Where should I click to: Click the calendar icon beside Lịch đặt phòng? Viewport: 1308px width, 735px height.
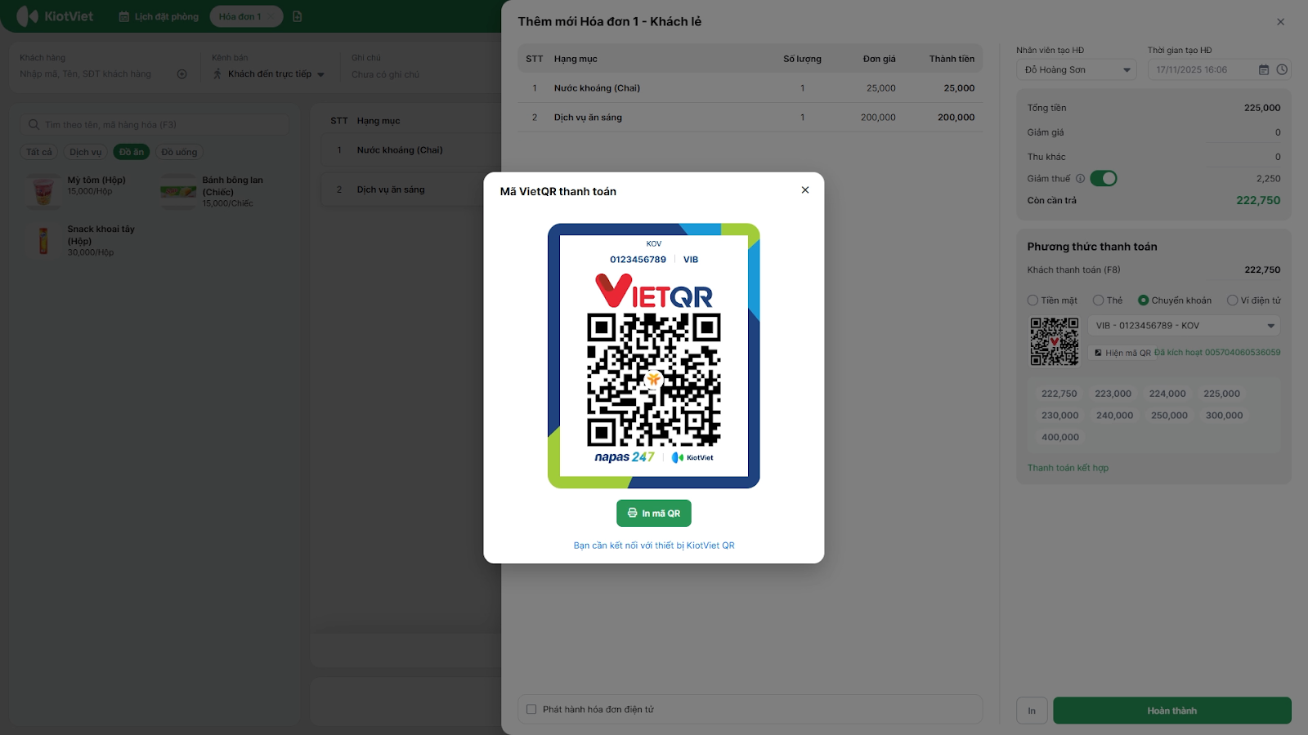(x=124, y=16)
